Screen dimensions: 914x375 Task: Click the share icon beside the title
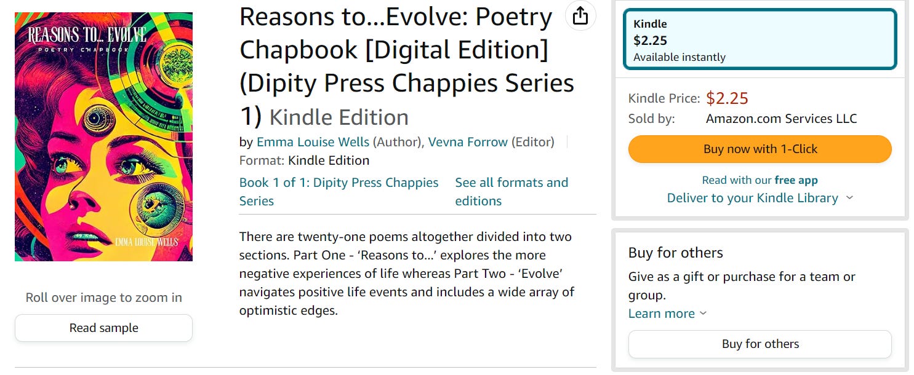coord(580,16)
